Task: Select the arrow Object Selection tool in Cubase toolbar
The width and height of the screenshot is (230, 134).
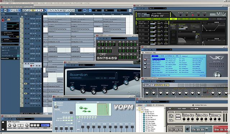Action: 46,10
